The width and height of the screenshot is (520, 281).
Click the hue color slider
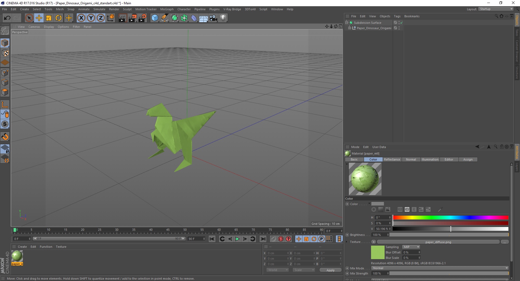(450, 218)
